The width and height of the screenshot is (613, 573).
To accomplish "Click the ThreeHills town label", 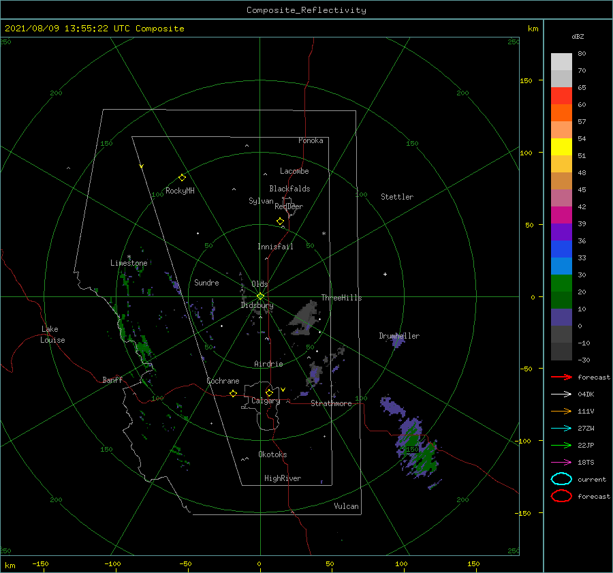I will pyautogui.click(x=341, y=298).
